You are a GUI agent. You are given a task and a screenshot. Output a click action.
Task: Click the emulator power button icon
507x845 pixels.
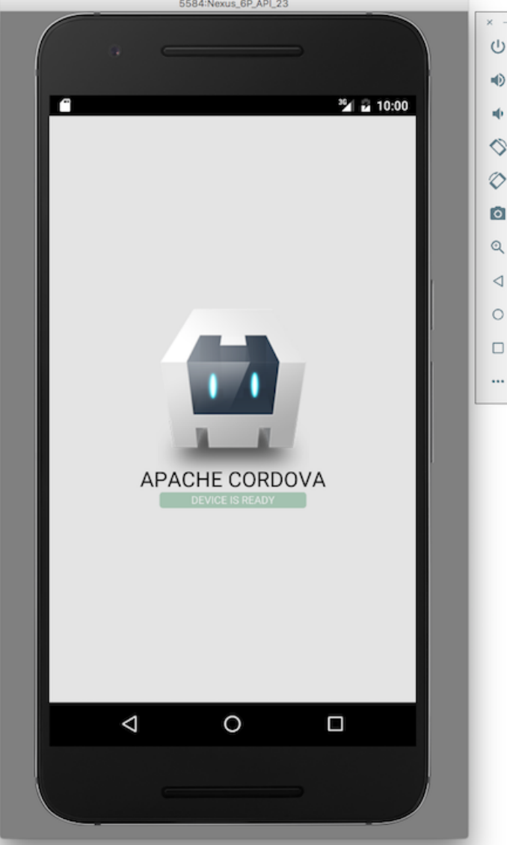pyautogui.click(x=497, y=47)
